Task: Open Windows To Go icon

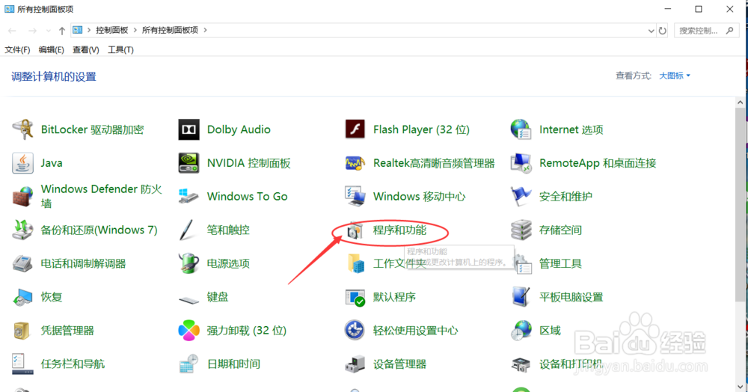Action: point(188,197)
